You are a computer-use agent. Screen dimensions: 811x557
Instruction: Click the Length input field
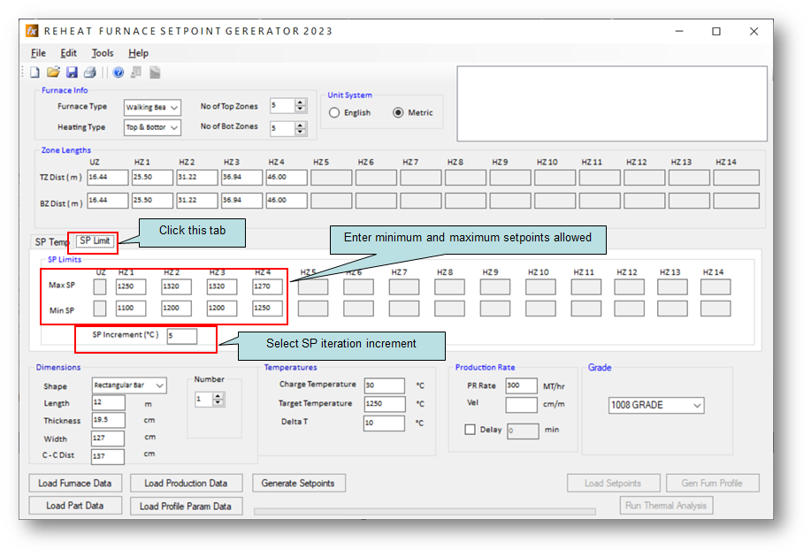tap(109, 402)
